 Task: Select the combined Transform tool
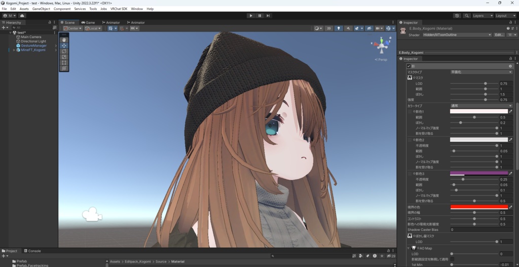[64, 68]
